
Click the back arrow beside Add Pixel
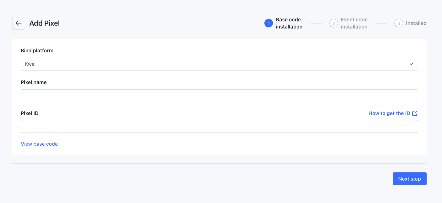pyautogui.click(x=19, y=23)
